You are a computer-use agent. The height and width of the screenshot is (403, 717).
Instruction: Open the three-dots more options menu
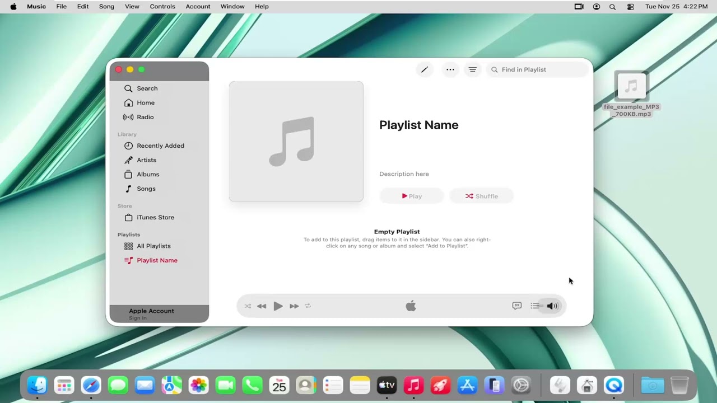[x=450, y=69]
